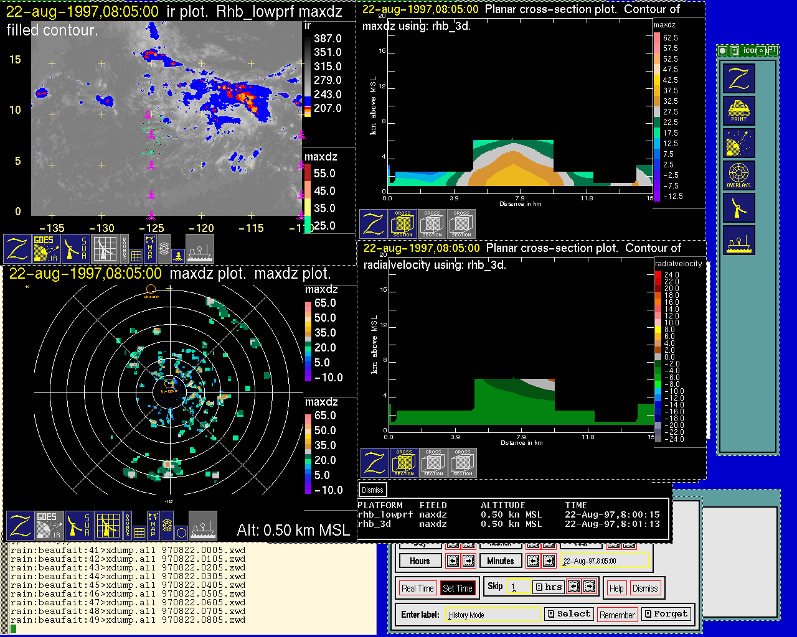The height and width of the screenshot is (637, 797).
Task: Click the Remember button
Action: pos(617,615)
